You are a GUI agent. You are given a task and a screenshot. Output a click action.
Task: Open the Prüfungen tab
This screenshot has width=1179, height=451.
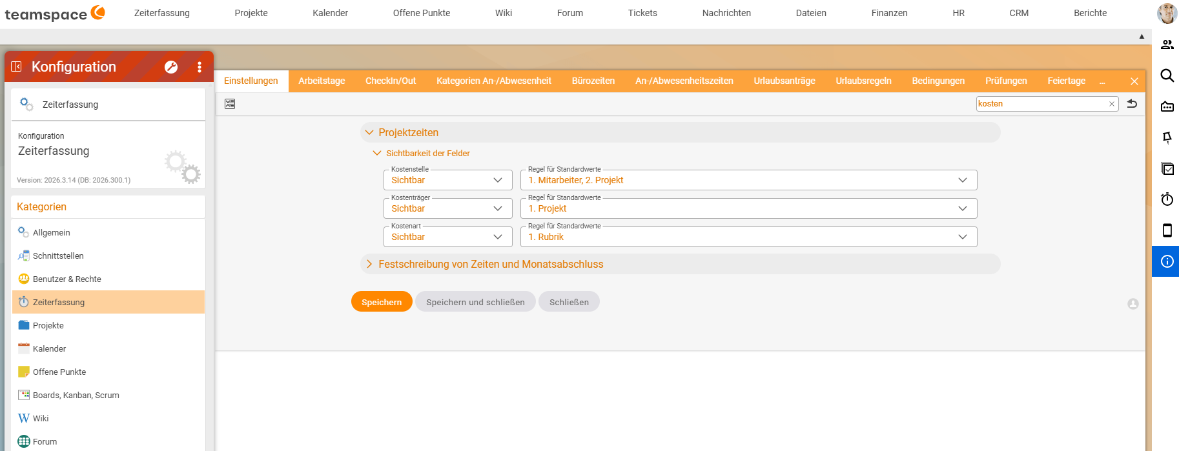pos(1006,81)
